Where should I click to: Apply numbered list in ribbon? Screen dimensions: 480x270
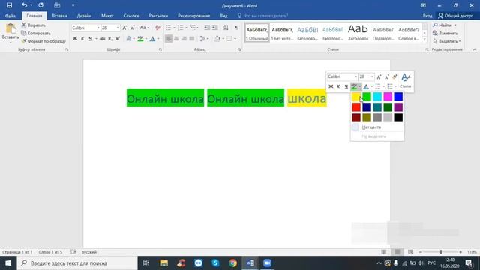pos(181,28)
